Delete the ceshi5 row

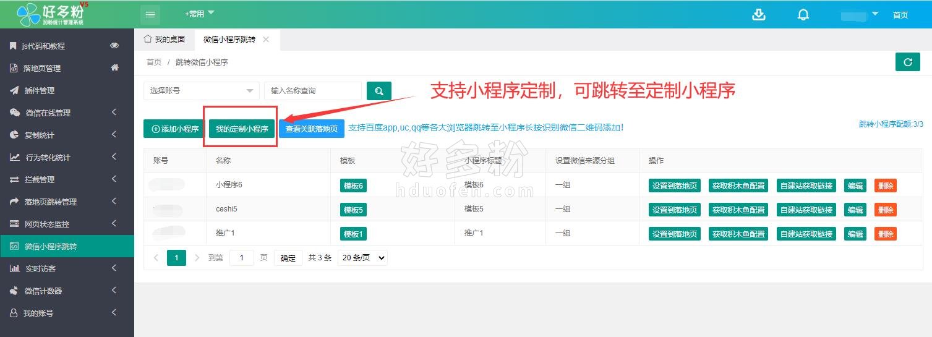886,210
